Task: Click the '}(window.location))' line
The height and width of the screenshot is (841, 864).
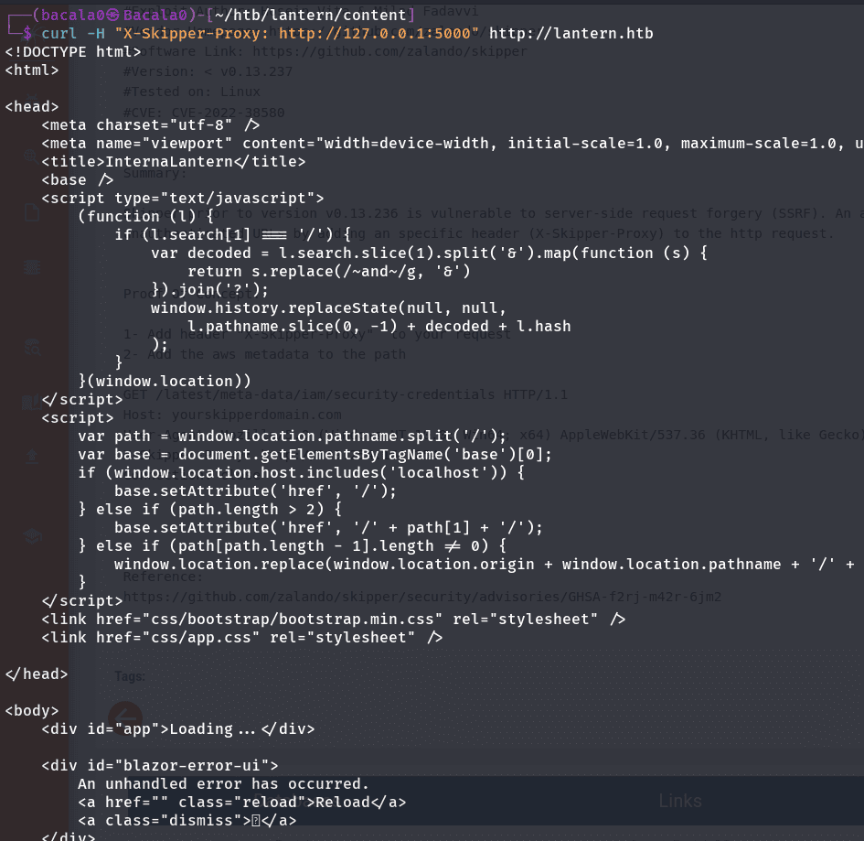Action: [x=165, y=381]
